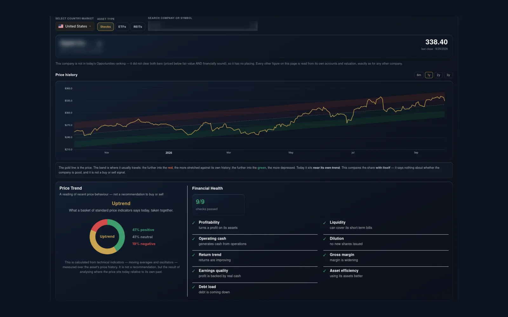Click the Operating cash check mark icon
The image size is (508, 317).
[x=193, y=239]
